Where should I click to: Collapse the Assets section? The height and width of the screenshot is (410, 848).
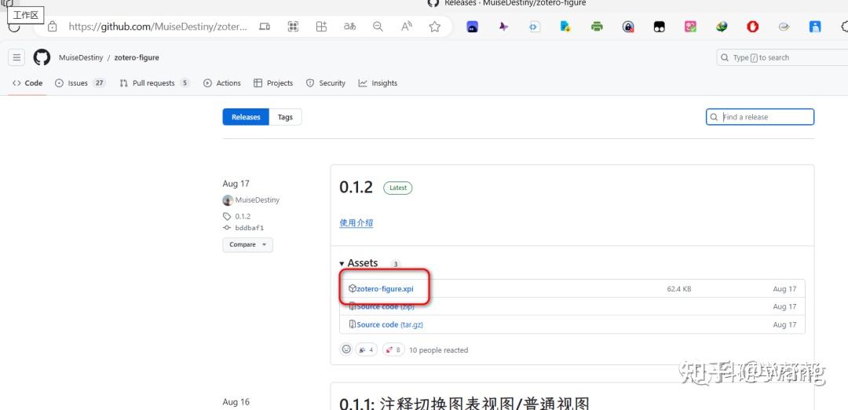359,263
